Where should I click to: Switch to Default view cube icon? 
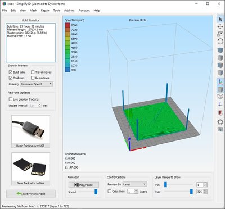click(x=220, y=51)
